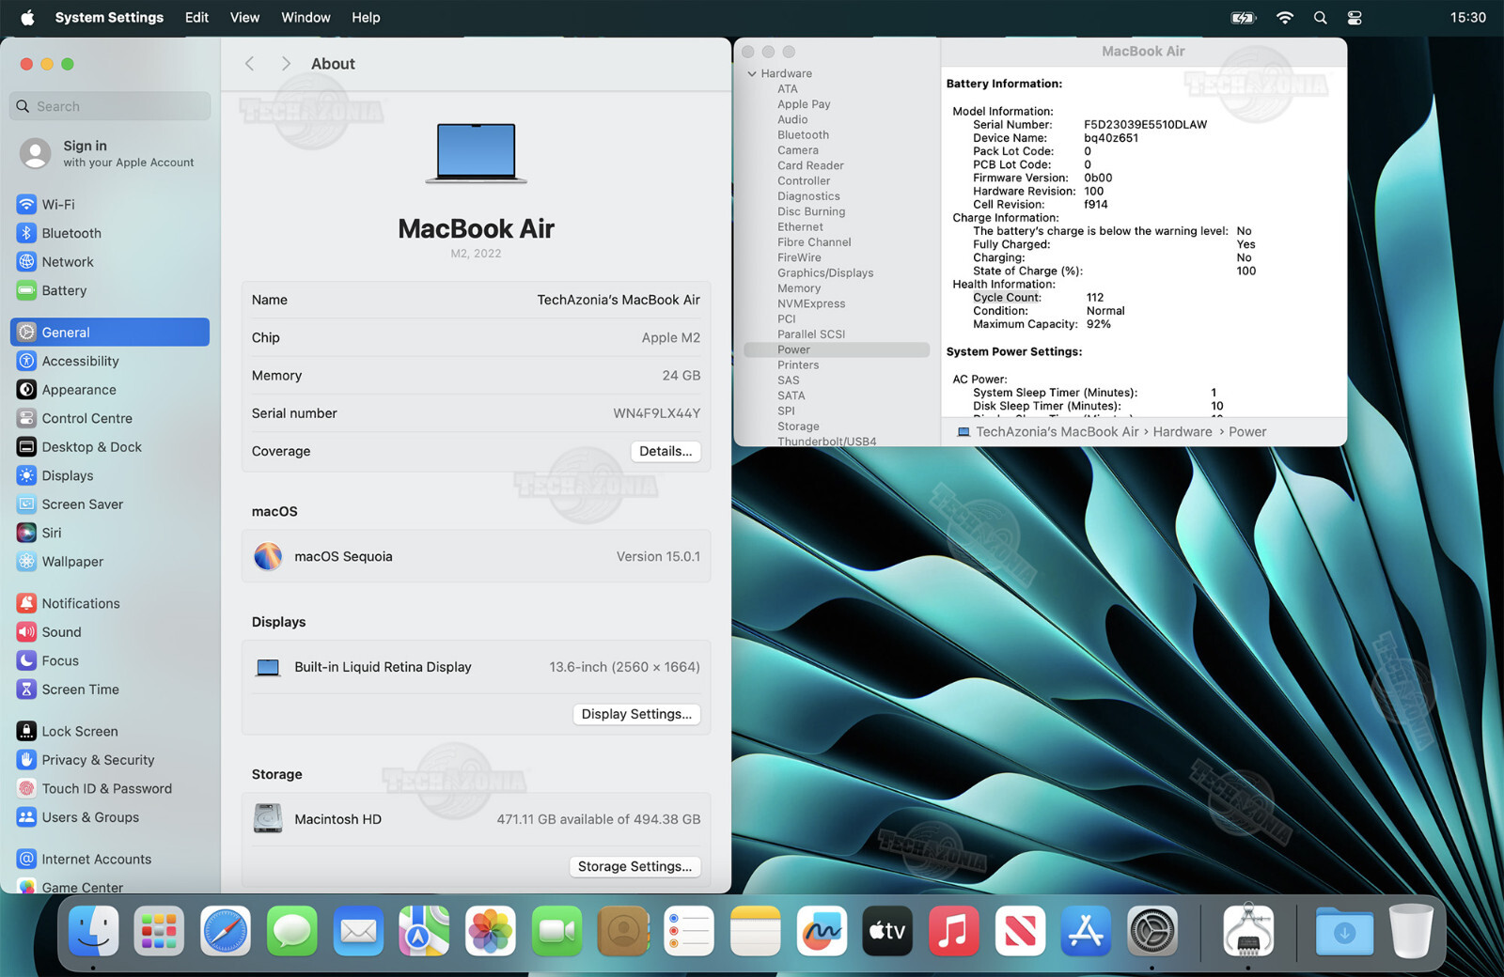The image size is (1504, 977).
Task: Open Appearance settings
Action: click(x=109, y=390)
